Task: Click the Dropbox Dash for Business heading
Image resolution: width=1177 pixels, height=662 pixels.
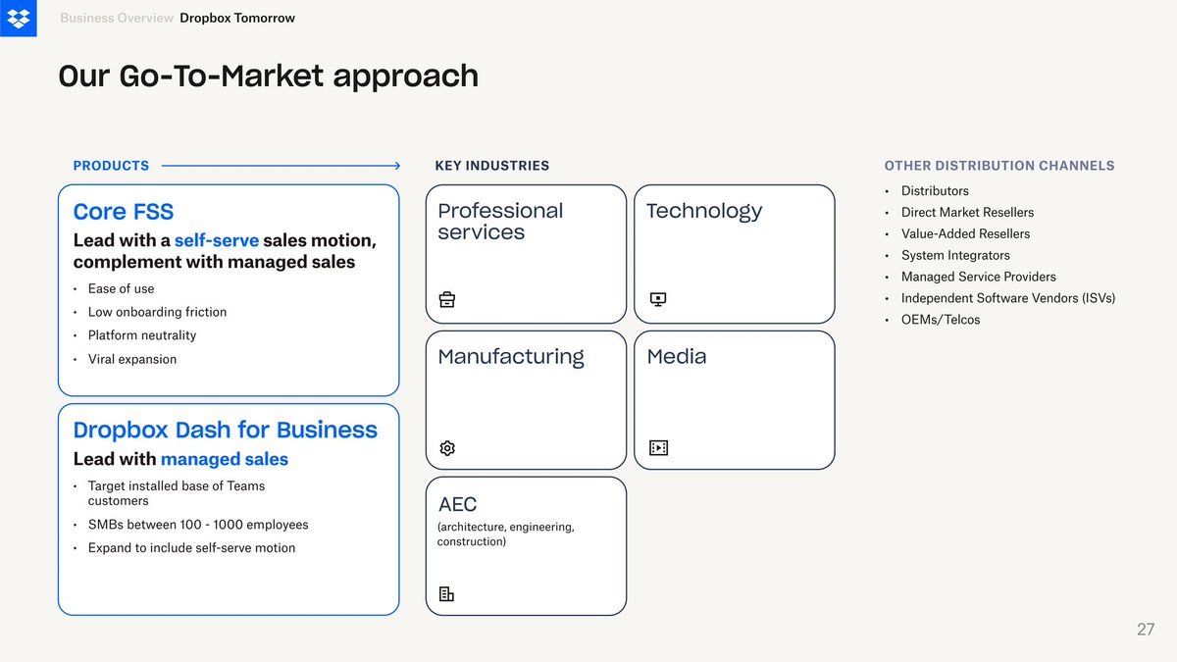Action: coord(226,430)
